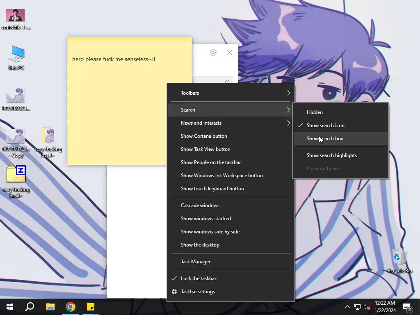Launch Google Chrome from the taskbar
The width and height of the screenshot is (420, 315).
71,307
